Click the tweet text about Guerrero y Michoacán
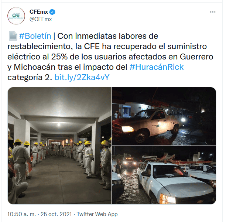 (x=110, y=57)
